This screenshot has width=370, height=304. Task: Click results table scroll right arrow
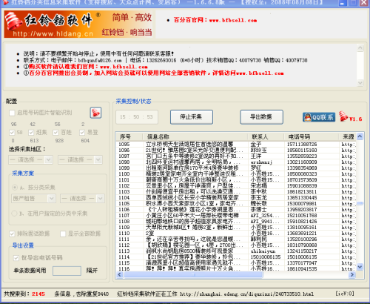pyautogui.click(x=352, y=274)
